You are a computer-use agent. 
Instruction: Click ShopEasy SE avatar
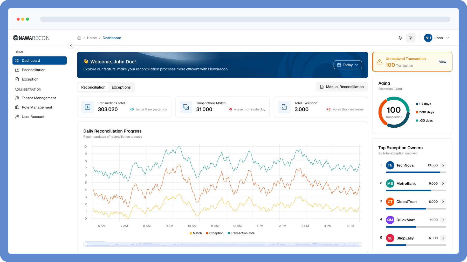pyautogui.click(x=390, y=238)
